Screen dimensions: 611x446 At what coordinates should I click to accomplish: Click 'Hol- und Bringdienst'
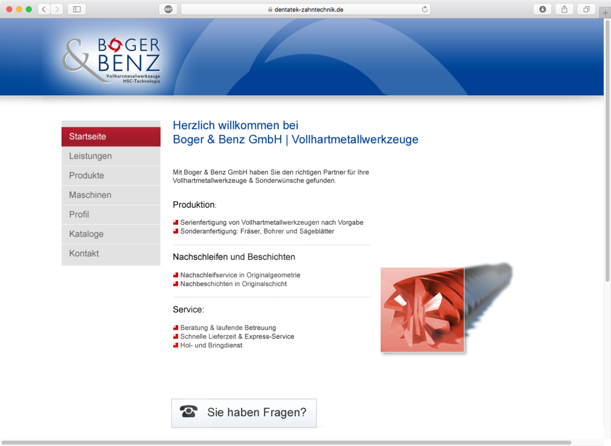(x=211, y=345)
